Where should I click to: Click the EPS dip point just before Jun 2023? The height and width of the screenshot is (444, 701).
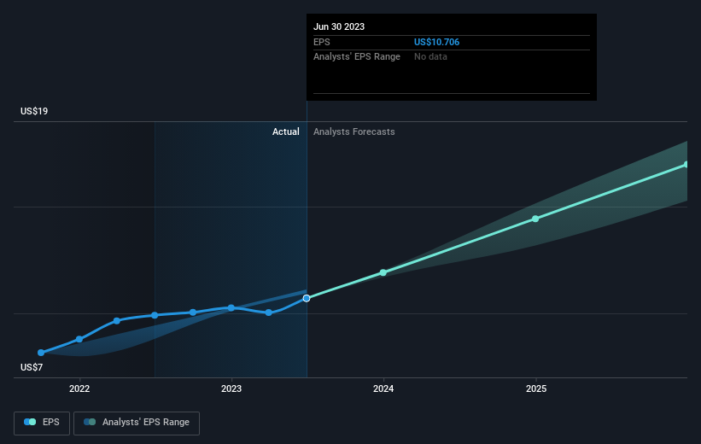tap(269, 313)
